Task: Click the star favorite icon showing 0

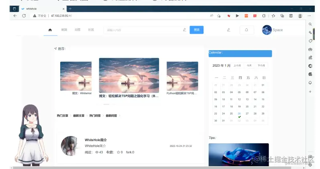Action: 118,152
